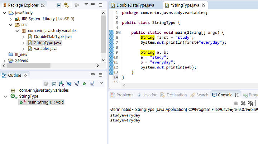The height and width of the screenshot is (144, 258).
Task: Select the Console tab
Action: pyautogui.click(x=222, y=95)
